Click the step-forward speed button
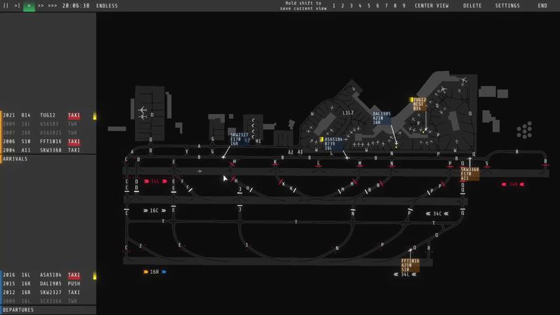Image resolution: width=560 pixels, height=315 pixels. (18, 6)
